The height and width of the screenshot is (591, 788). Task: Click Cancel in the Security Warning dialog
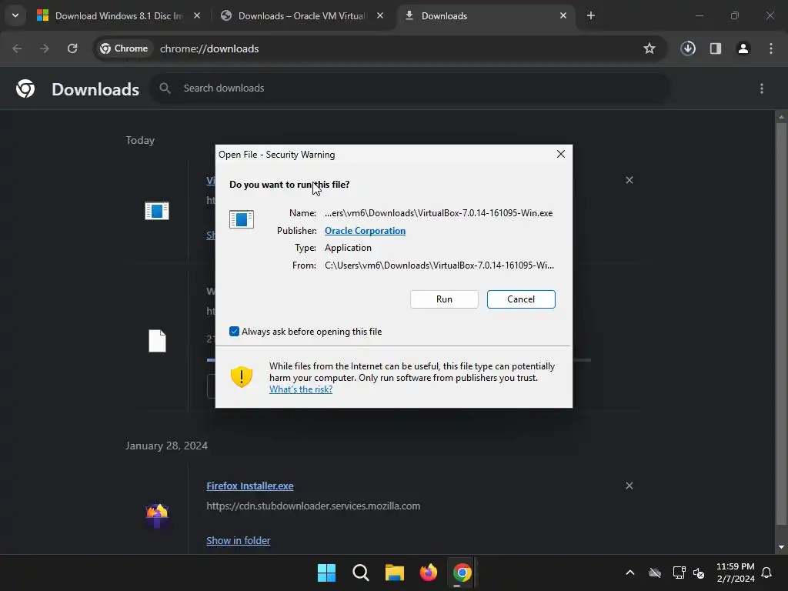click(x=521, y=299)
